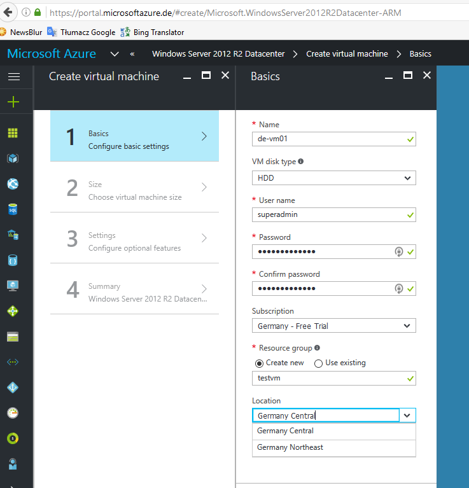
Task: Click the browser address bar URL
Action: click(x=225, y=13)
